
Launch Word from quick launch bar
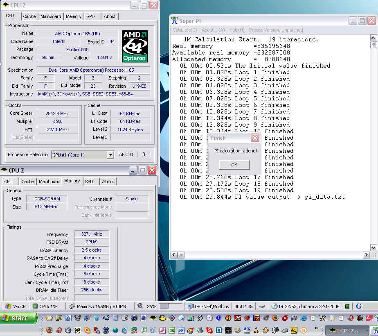click(181, 330)
